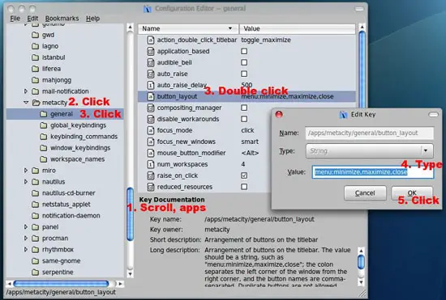The width and height of the screenshot is (446, 300).
Task: Click the liferea folder icon
Action: tap(35, 69)
